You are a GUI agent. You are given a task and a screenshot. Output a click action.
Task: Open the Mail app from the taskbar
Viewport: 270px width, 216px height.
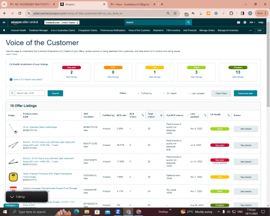(x=107, y=212)
